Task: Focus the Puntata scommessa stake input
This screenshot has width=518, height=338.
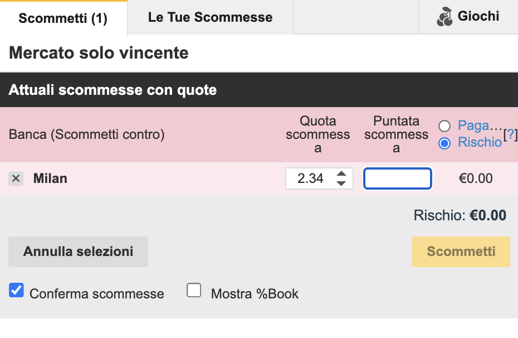Action: pyautogui.click(x=397, y=178)
